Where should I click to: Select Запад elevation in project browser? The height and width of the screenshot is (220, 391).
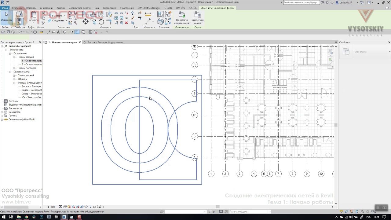32,90
